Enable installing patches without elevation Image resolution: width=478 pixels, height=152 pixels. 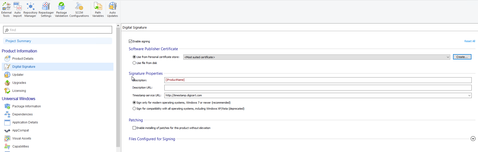[x=134, y=128]
